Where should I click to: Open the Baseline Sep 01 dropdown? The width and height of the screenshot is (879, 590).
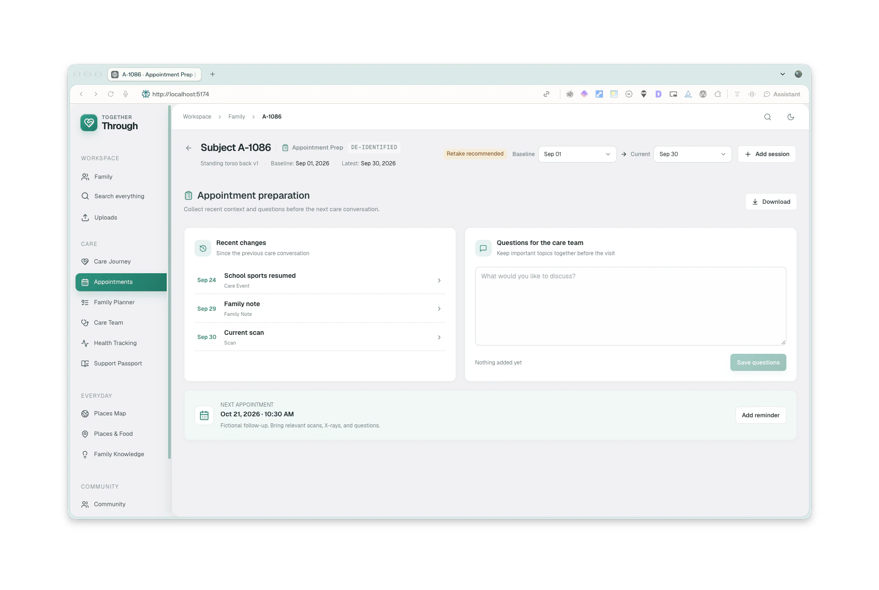pyautogui.click(x=577, y=154)
